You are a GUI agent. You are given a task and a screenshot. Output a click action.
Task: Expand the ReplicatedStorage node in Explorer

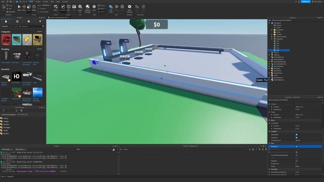[270, 62]
